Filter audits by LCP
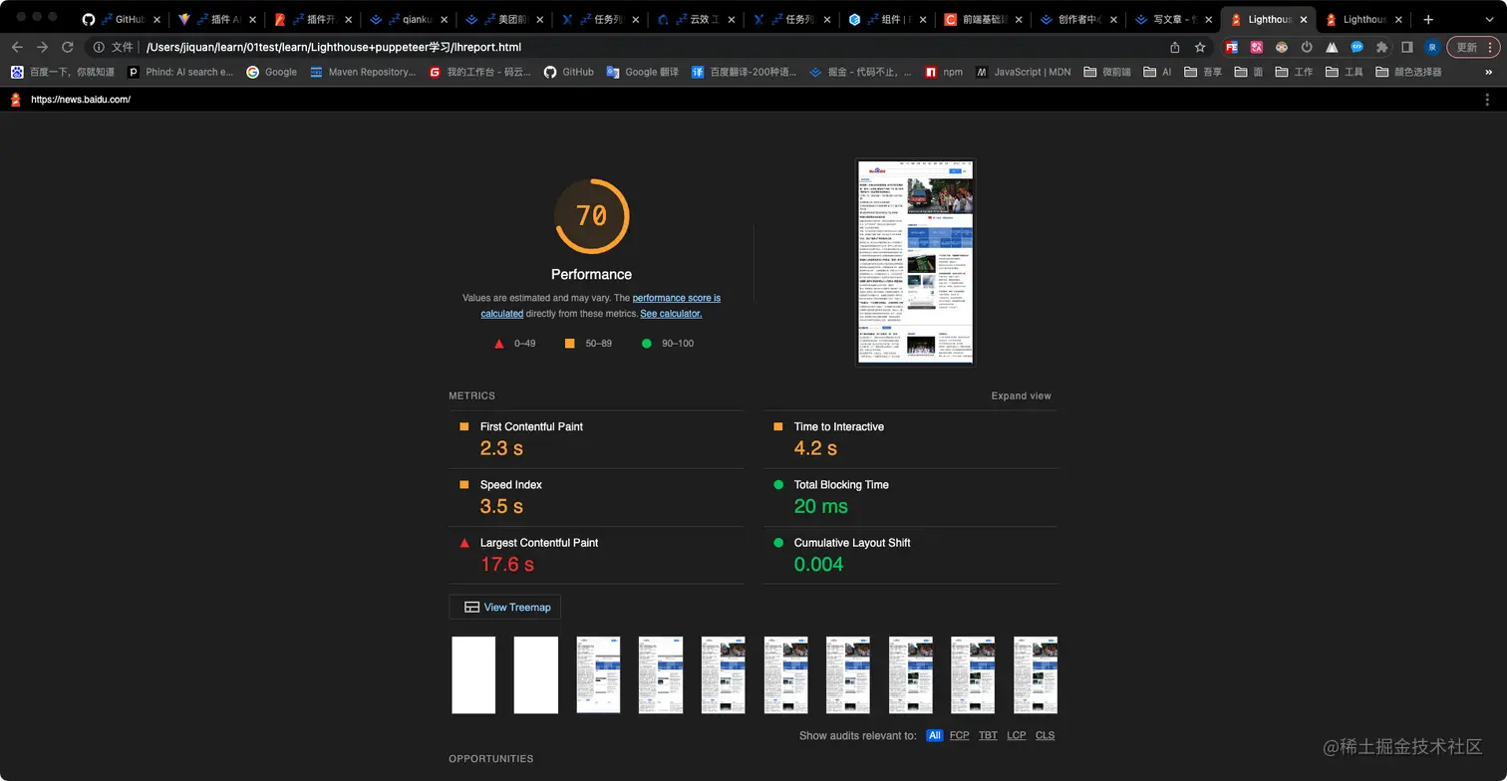This screenshot has height=781, width=1507. pyautogui.click(x=1017, y=735)
